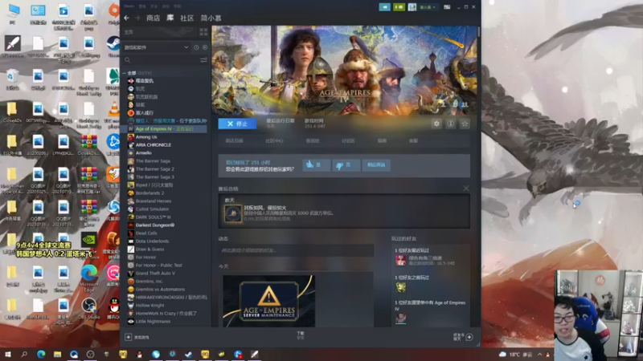Recommend the game with thumbs up button
The height and width of the screenshot is (361, 643).
click(316, 165)
